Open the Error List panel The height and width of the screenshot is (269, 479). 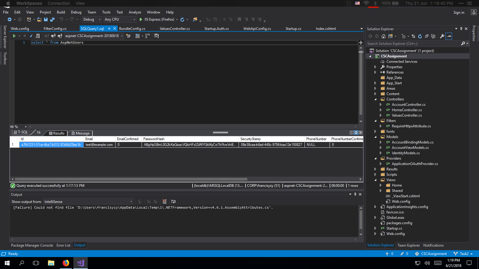click(x=63, y=245)
